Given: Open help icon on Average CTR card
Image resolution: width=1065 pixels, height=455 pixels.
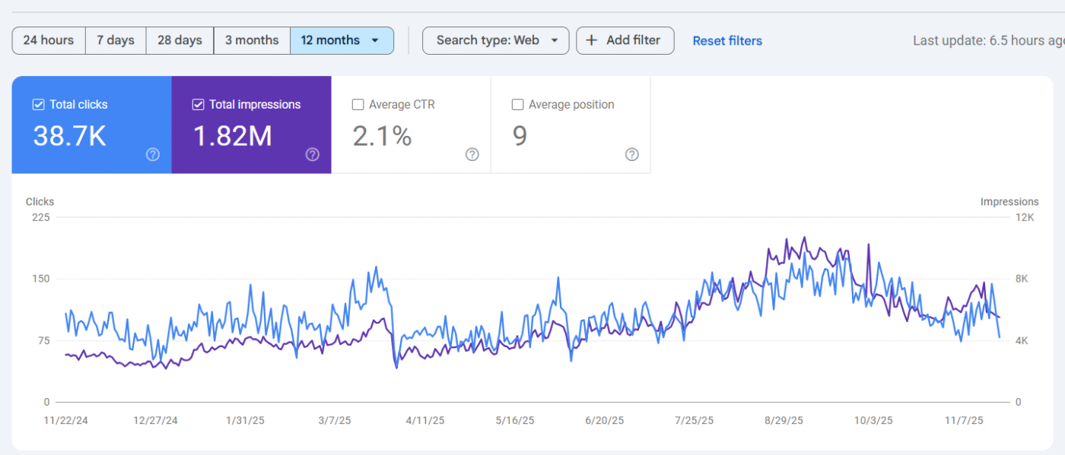Looking at the screenshot, I should pos(472,155).
